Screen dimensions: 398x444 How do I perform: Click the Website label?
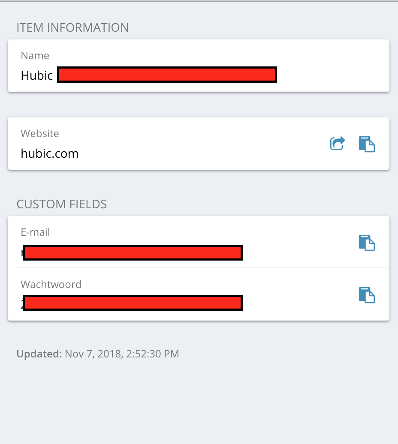(x=39, y=133)
